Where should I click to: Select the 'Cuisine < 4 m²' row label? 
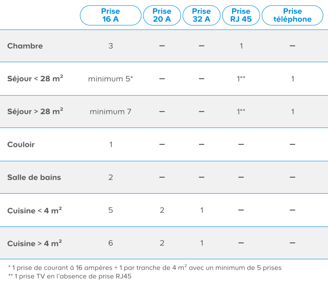click(35, 210)
